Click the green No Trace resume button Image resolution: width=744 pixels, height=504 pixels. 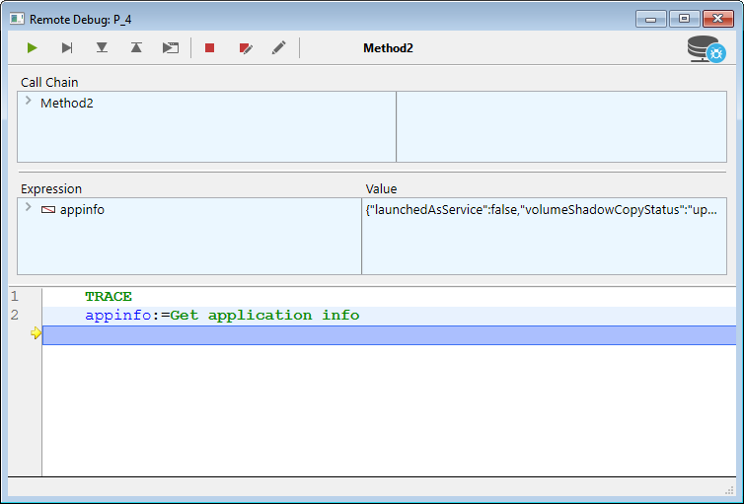click(x=33, y=47)
